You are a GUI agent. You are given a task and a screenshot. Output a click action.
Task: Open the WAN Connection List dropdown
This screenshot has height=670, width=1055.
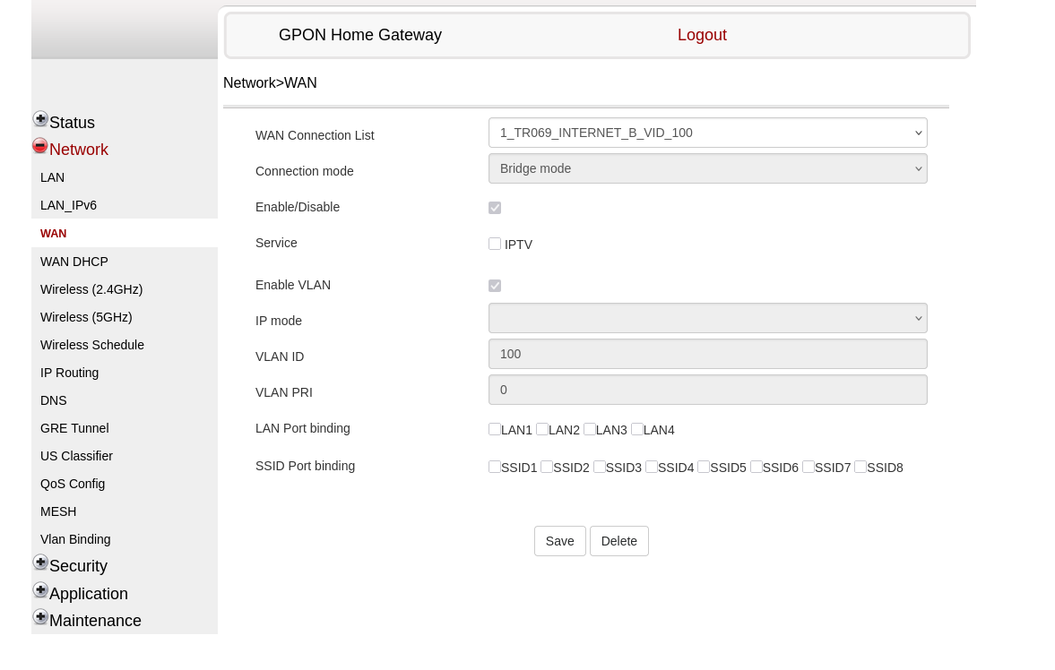pyautogui.click(x=707, y=133)
